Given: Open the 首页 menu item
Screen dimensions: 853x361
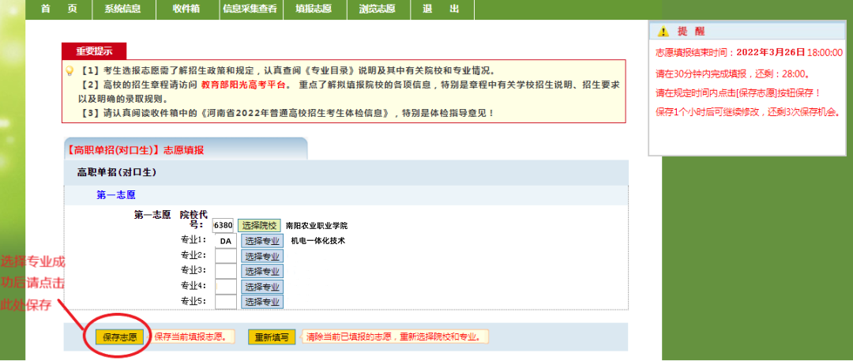Looking at the screenshot, I should click(58, 9).
